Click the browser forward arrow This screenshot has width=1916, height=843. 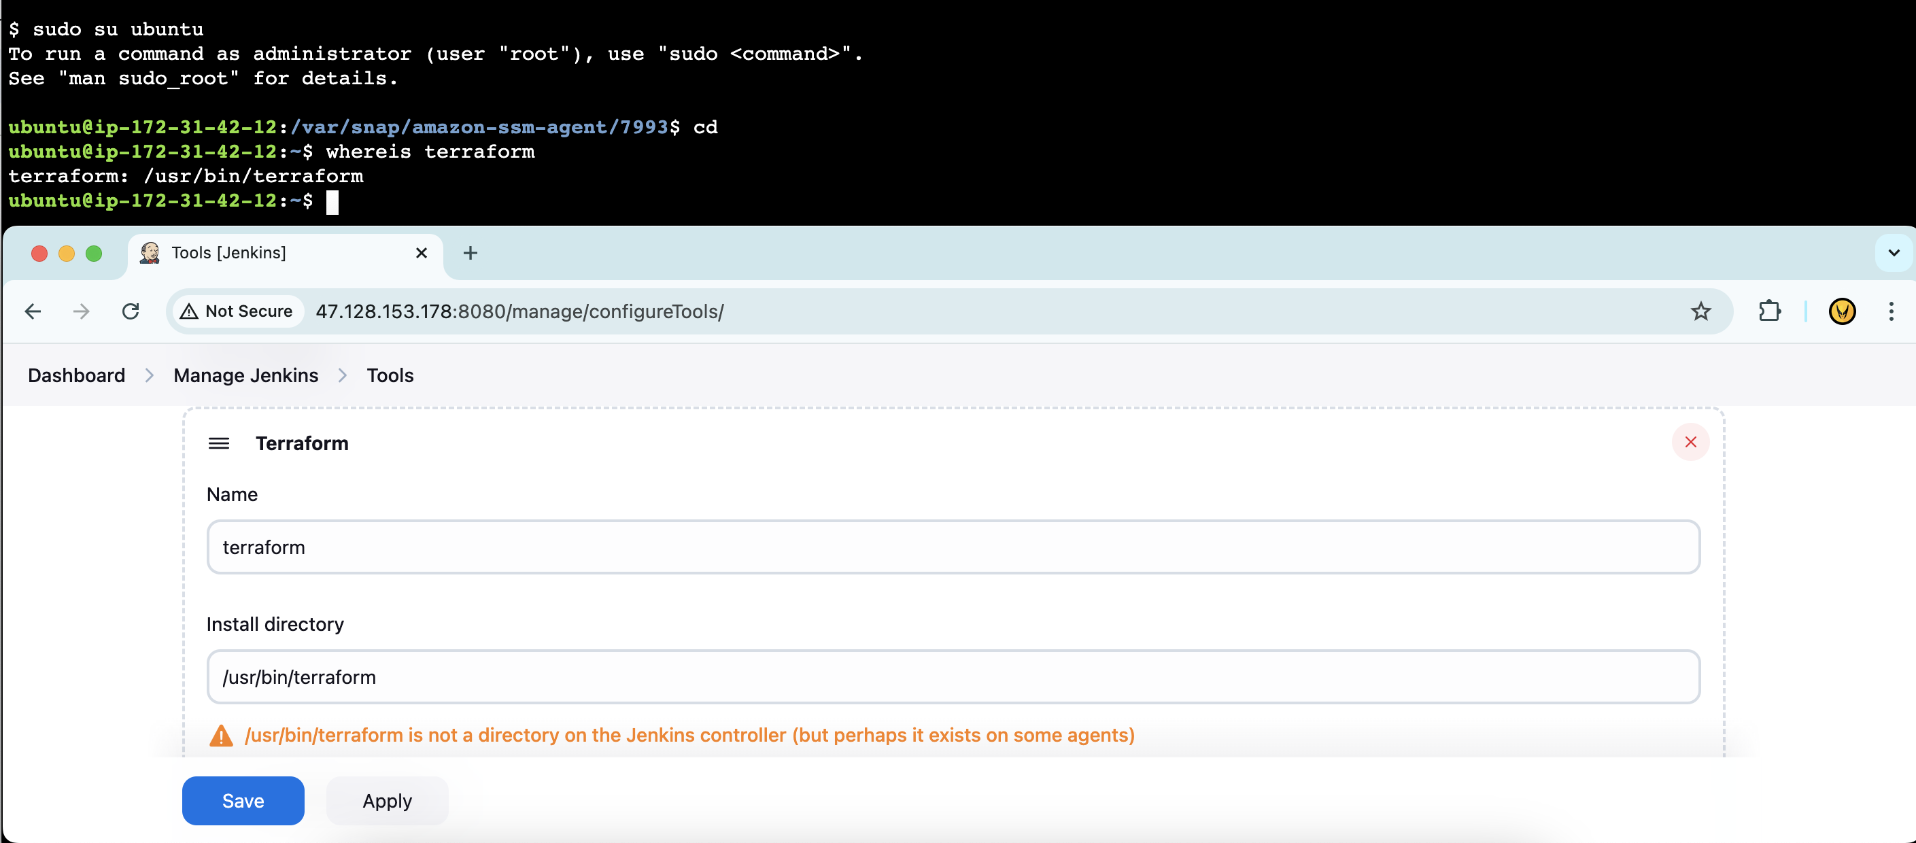pos(81,311)
